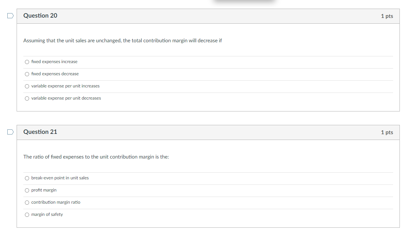Click the "margin of safety" answer text
The width and height of the screenshot is (419, 237).
click(x=47, y=214)
